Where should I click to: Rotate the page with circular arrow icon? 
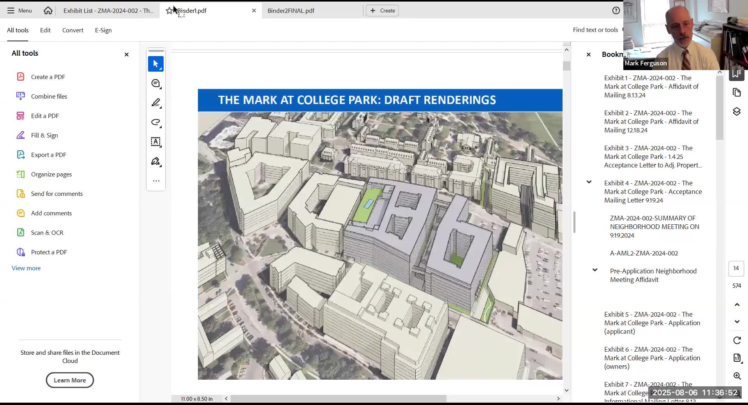pos(737,340)
